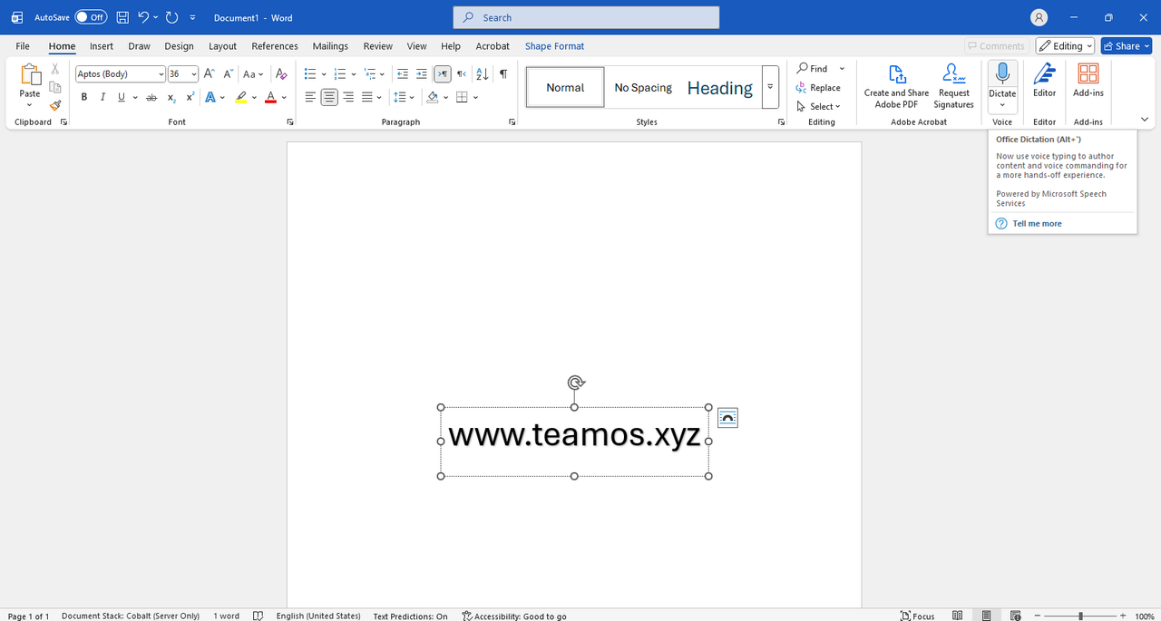Switch to the Design tab
Image resolution: width=1161 pixels, height=621 pixels.
179,46
